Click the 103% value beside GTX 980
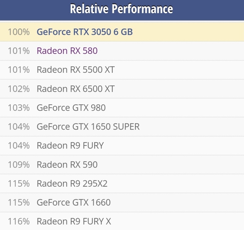The image size is (244, 230). coord(19,108)
